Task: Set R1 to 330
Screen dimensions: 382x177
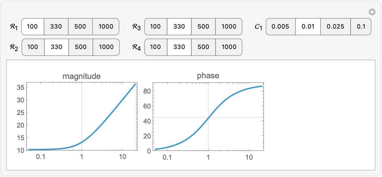Action: coord(56,27)
